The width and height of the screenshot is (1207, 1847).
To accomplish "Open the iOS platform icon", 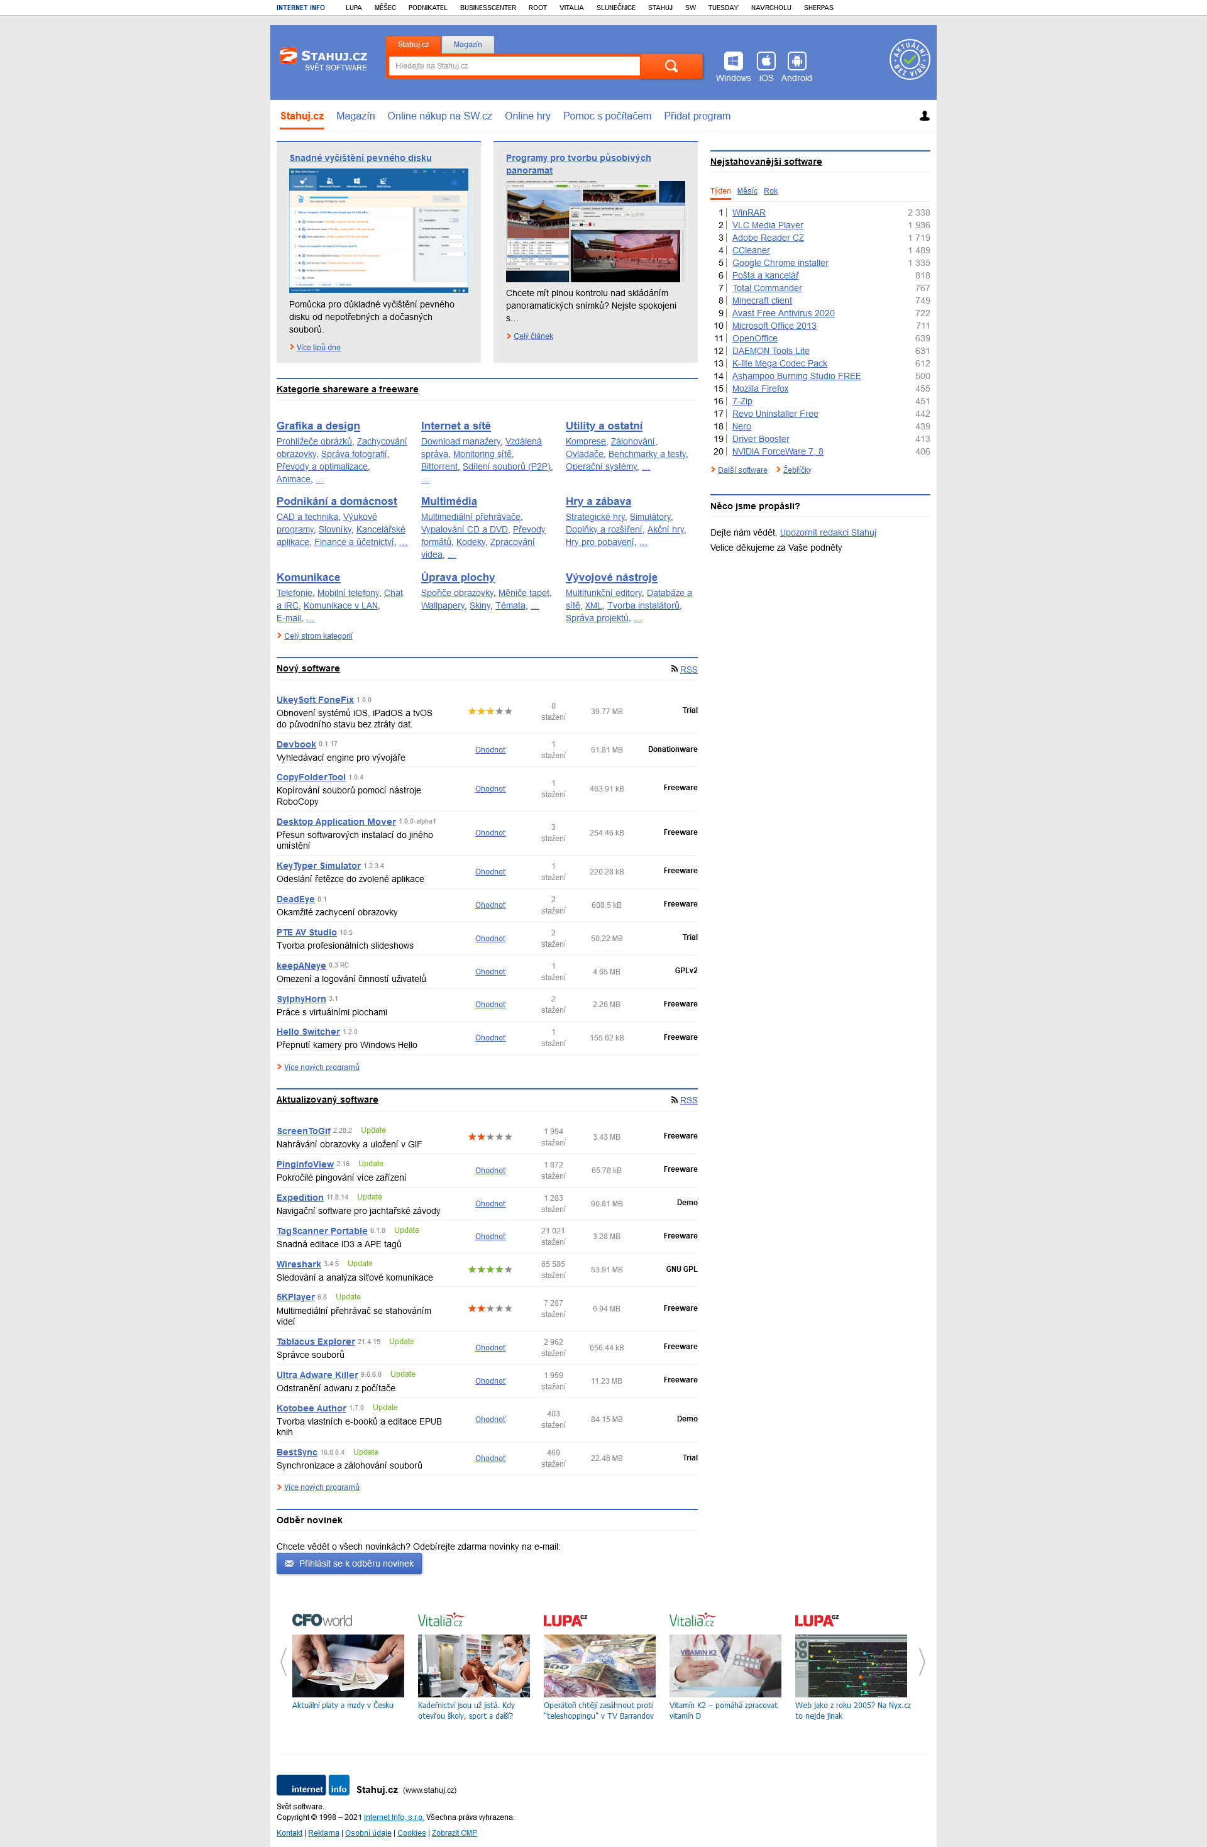I will pos(766,67).
